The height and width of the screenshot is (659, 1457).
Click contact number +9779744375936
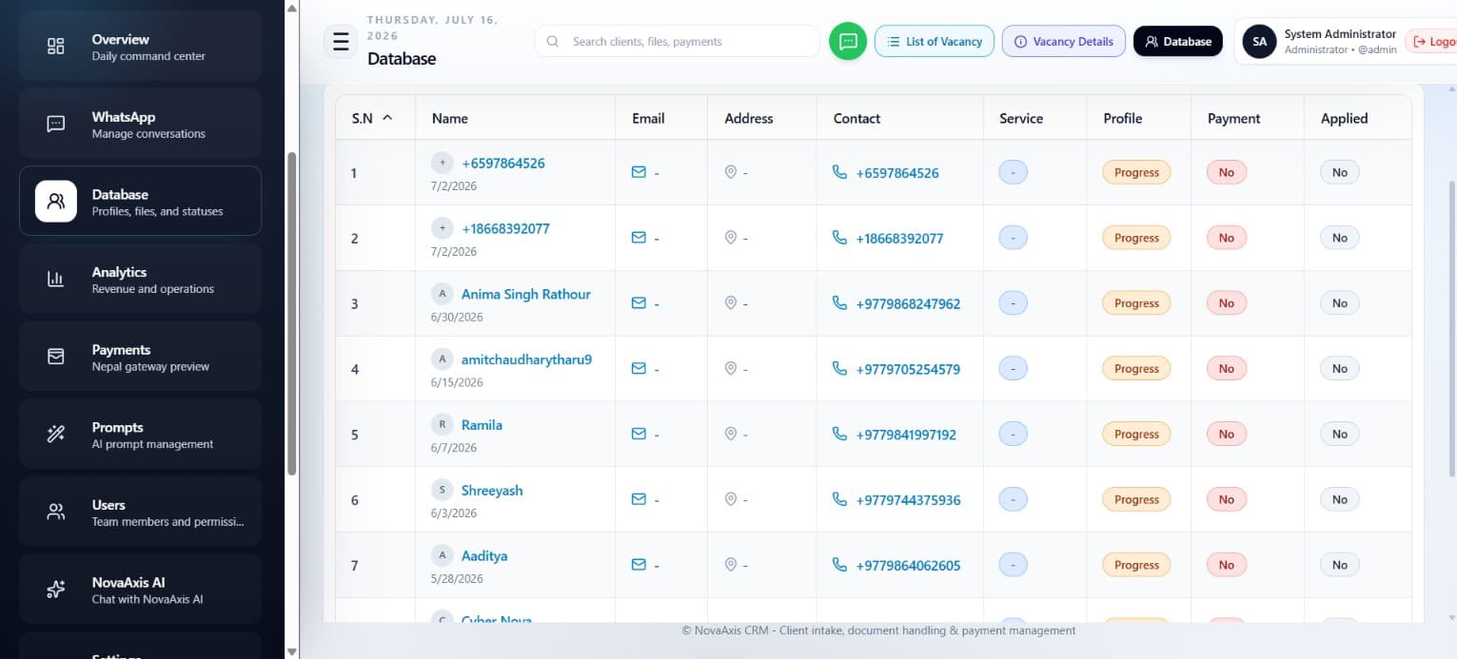[x=908, y=500]
